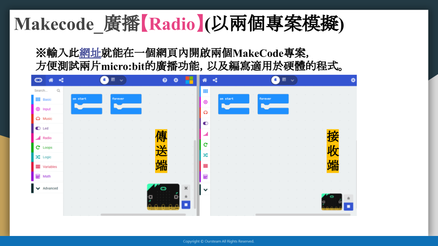Open Music headphones icon in right editor
The width and height of the screenshot is (438, 246).
206,113
